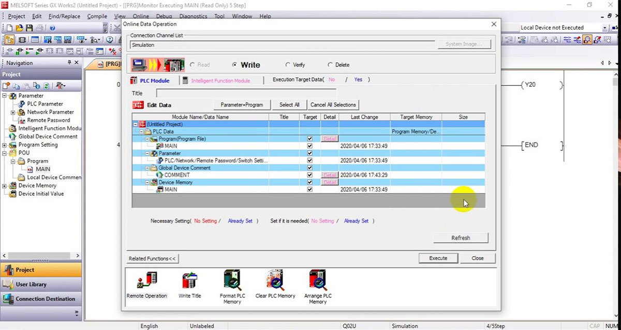
Task: Select PLC Parameter in Navigation tree
Action: [45, 104]
